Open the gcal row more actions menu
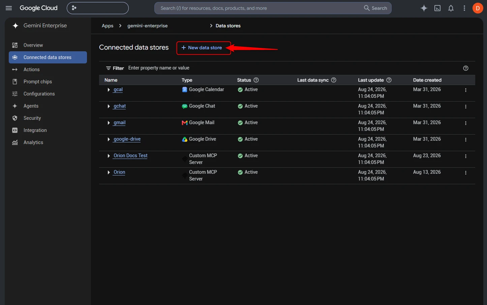 [x=466, y=90]
